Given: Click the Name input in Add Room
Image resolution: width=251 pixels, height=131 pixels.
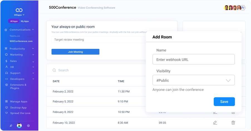Looking at the screenshot, I should 193,59.
